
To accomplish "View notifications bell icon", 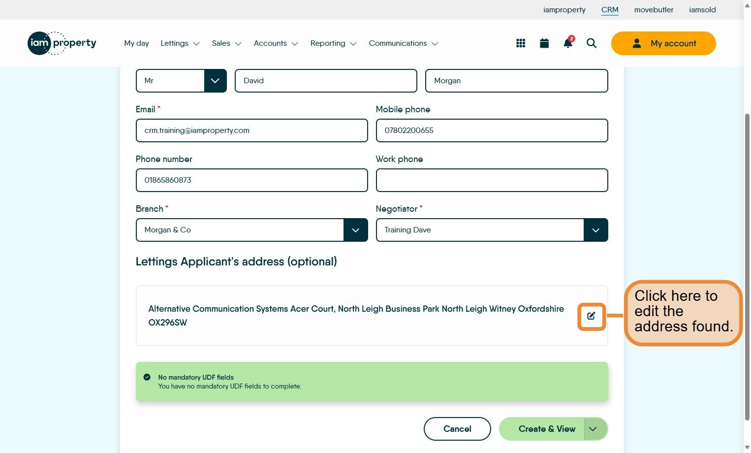I will [x=568, y=43].
